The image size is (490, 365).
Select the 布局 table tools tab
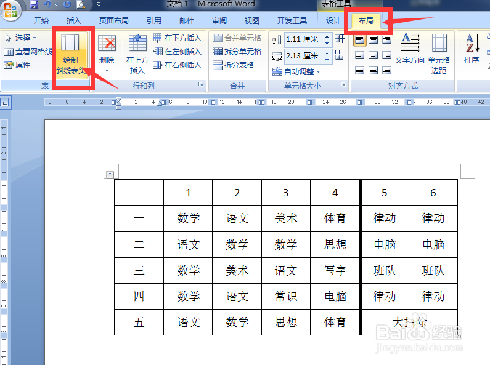(x=366, y=21)
